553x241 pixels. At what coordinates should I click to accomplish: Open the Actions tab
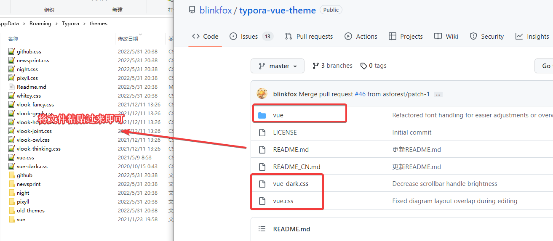click(361, 37)
